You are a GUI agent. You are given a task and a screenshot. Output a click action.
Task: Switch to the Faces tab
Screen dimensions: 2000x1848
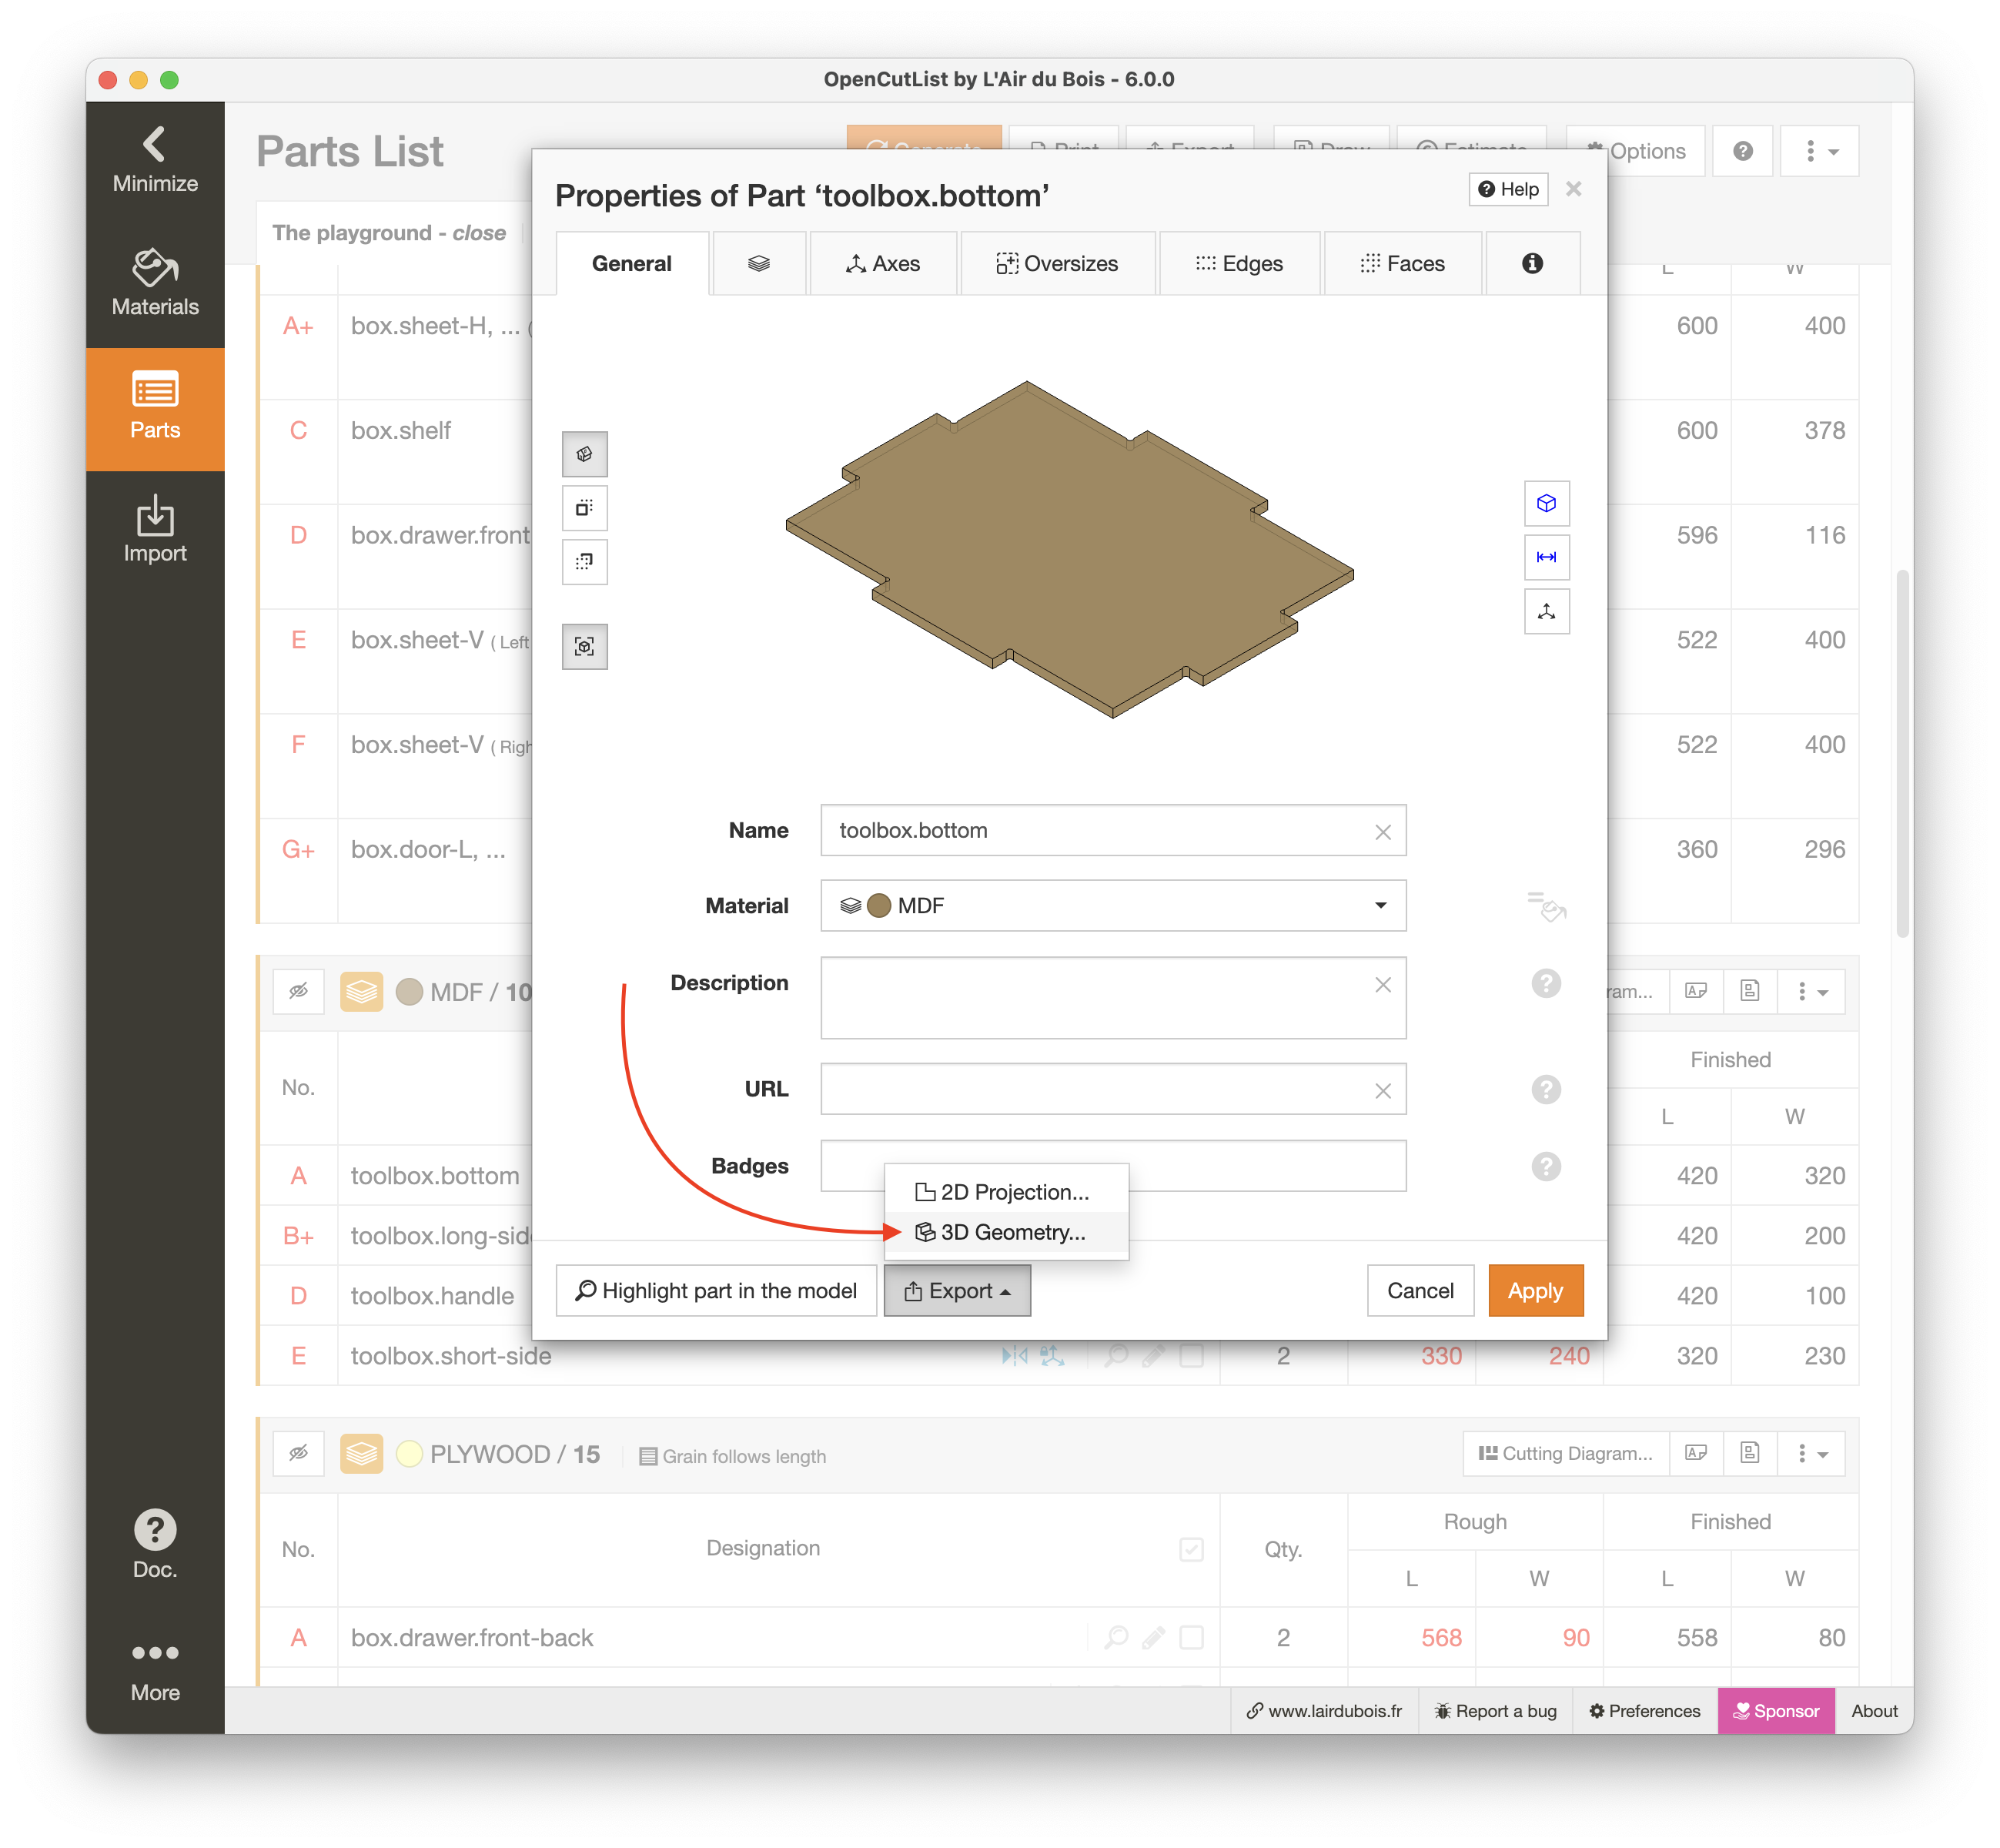click(x=1403, y=264)
